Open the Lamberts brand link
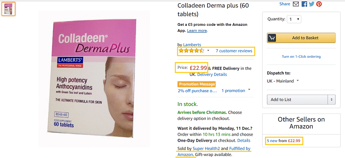The height and width of the screenshot is (158, 345). click(x=192, y=45)
